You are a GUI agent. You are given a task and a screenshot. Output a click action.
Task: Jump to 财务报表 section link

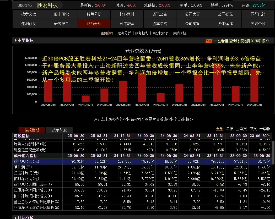pos(142,33)
